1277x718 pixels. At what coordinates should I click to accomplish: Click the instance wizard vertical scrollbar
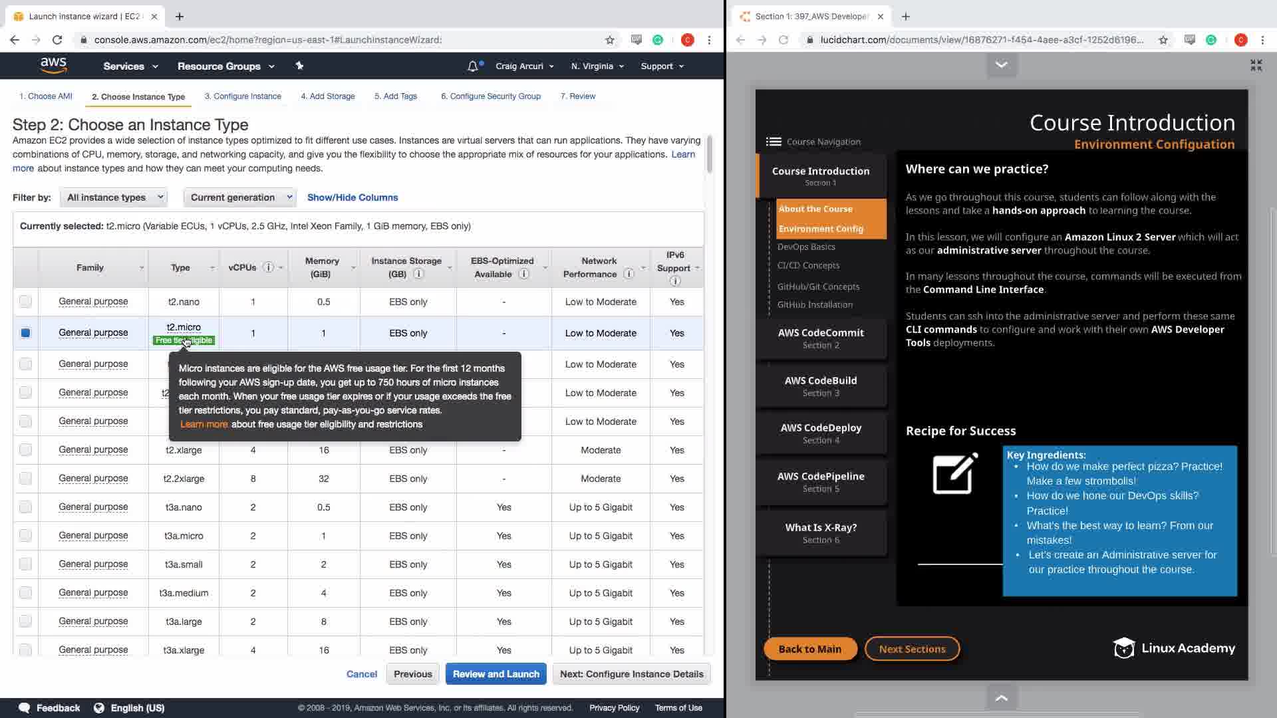709,154
